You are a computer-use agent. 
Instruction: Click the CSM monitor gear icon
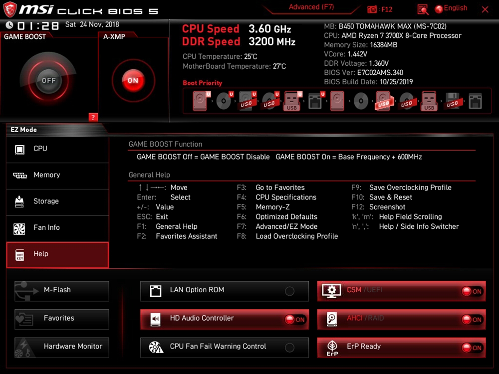(332, 291)
